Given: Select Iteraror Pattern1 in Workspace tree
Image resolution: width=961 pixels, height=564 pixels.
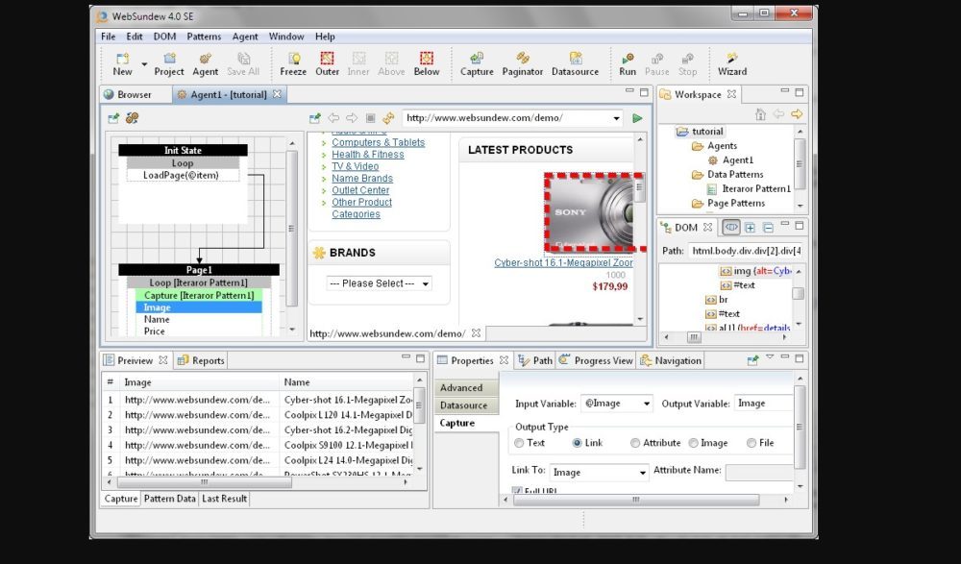Looking at the screenshot, I should [756, 189].
